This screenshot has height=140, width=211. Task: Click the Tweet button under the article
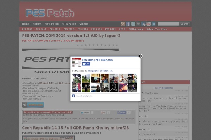tap(85, 113)
